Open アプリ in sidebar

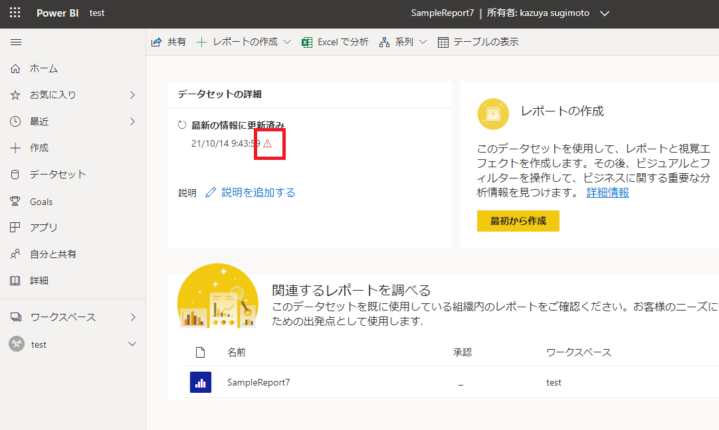click(x=44, y=227)
